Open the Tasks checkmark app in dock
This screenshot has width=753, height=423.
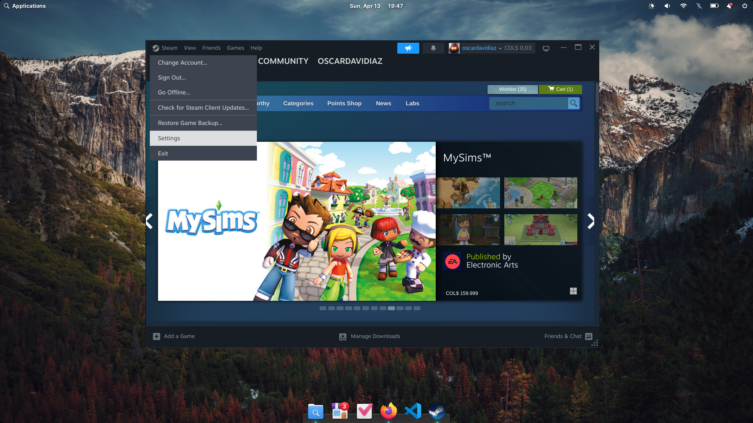[364, 411]
